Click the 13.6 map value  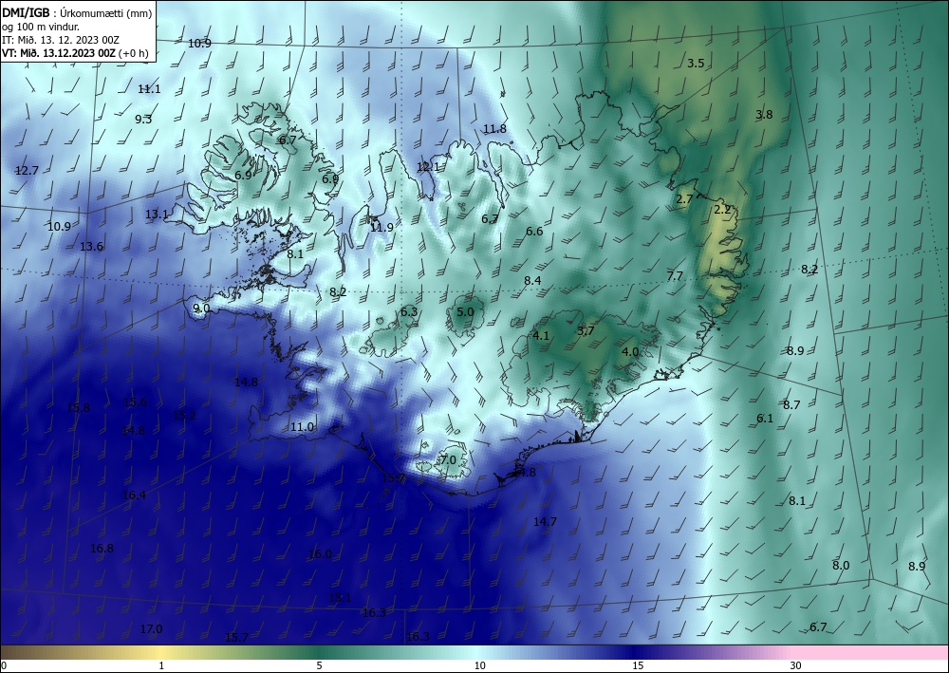pyautogui.click(x=91, y=247)
